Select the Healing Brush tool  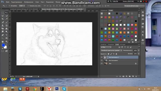click(3, 22)
